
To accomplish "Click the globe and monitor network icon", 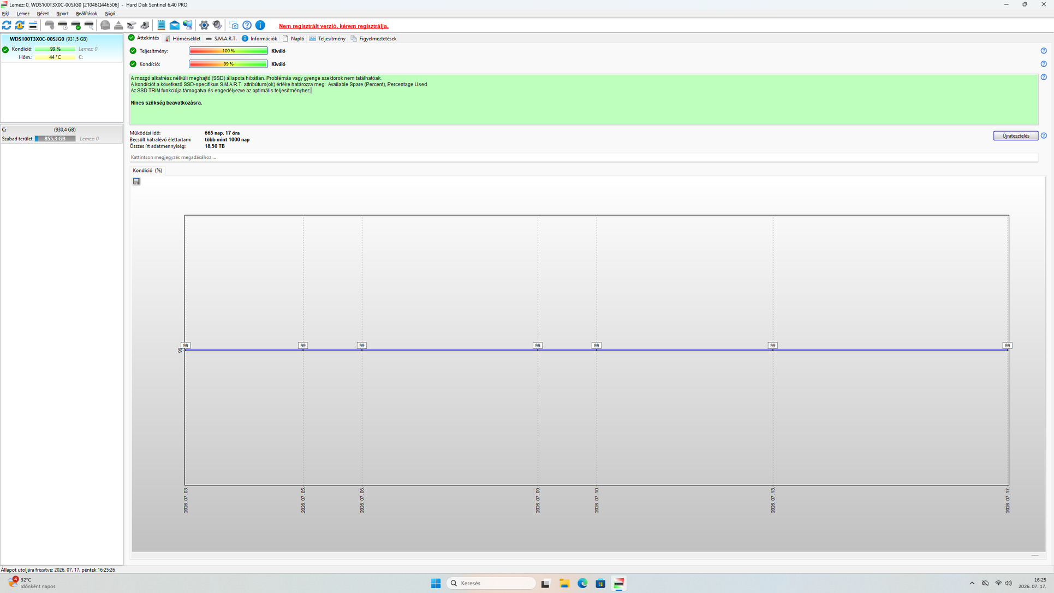I will click(x=188, y=25).
